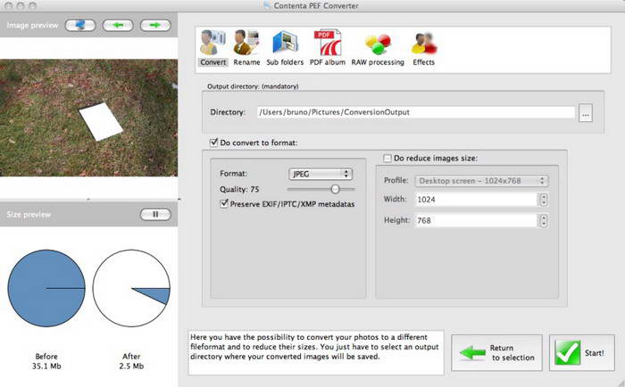The width and height of the screenshot is (625, 387).
Task: Click the Before pie chart
Action: 46,288
